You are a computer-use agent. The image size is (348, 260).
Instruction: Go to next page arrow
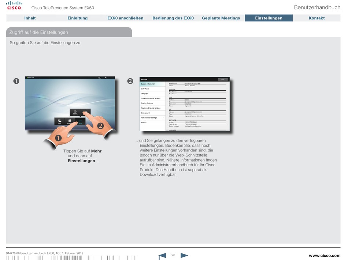pyautogui.click(x=184, y=256)
